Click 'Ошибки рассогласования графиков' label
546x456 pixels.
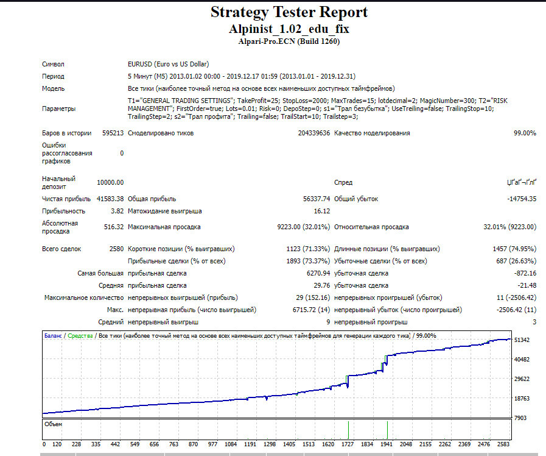pos(67,153)
